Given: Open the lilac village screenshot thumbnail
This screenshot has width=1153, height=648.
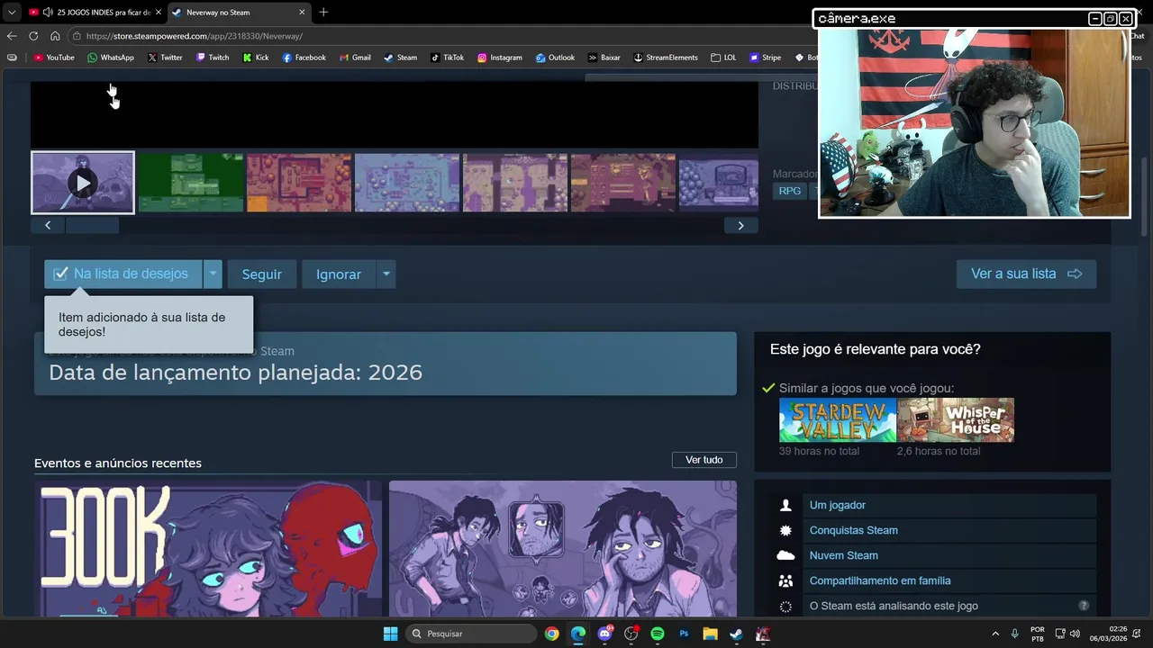Looking at the screenshot, I should click(407, 183).
